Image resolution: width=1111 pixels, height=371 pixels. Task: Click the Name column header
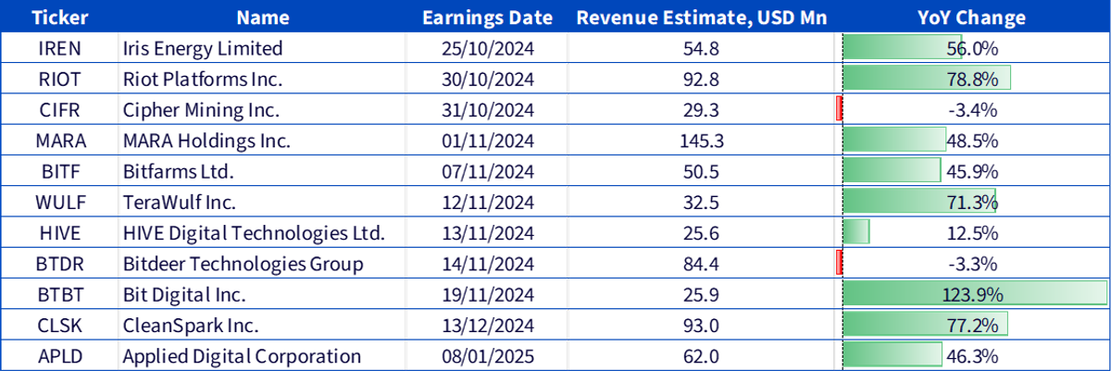[x=262, y=18]
